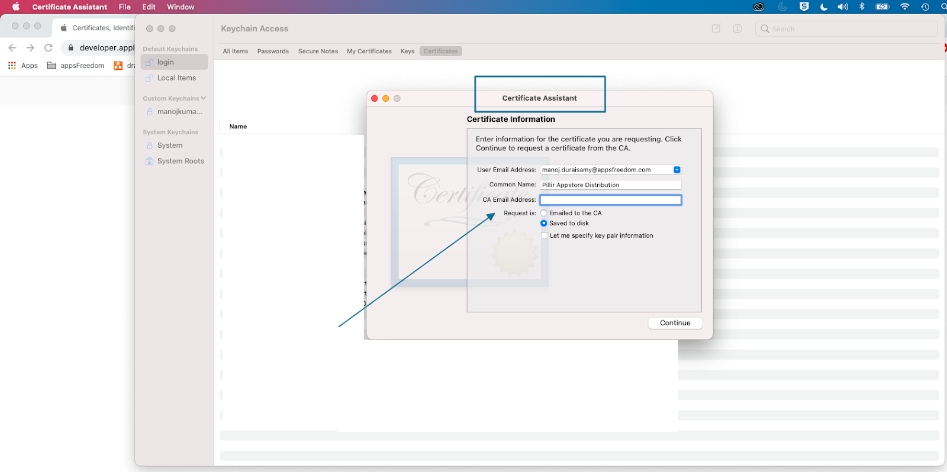Minimize the Certificate Assistant dialog with the yellow button
This screenshot has height=472, width=947.
(x=386, y=98)
